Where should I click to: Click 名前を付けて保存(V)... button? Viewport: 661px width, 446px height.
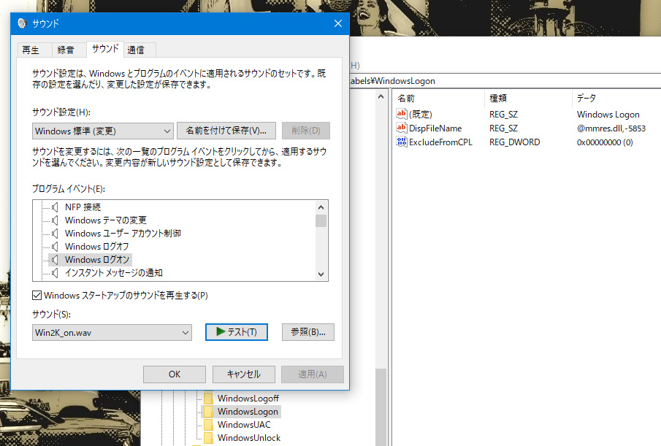(226, 131)
